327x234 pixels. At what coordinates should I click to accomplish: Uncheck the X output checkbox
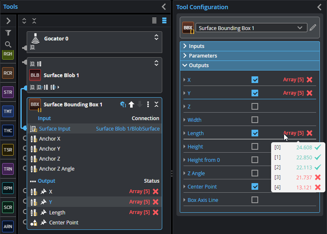click(255, 80)
